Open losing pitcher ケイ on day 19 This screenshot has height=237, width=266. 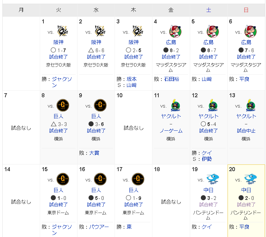pyautogui.click(x=207, y=227)
